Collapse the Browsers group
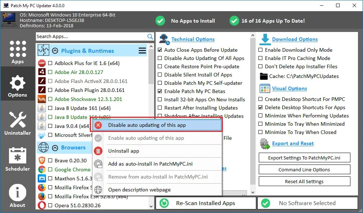Screen dimensions: 363x213 coord(55,148)
